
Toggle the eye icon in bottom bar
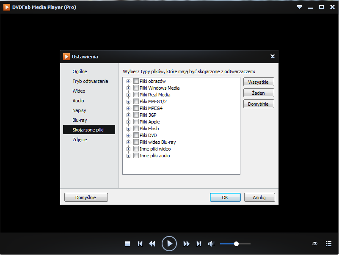(x=314, y=244)
